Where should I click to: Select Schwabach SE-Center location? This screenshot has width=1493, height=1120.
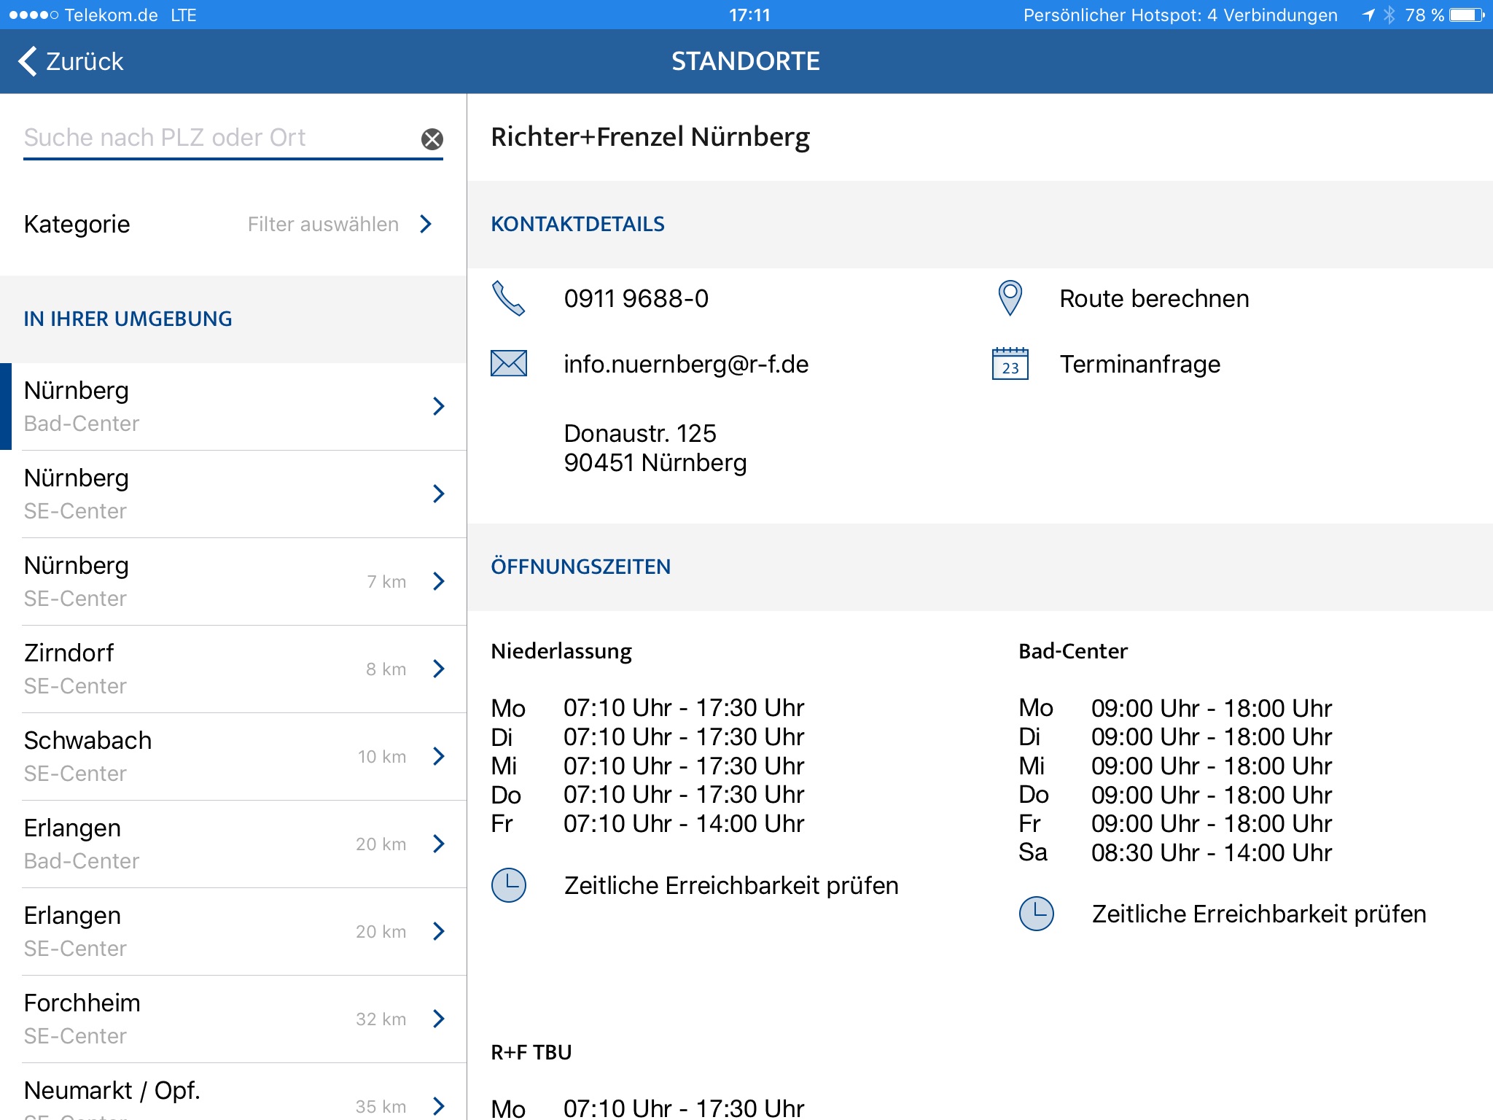233,756
